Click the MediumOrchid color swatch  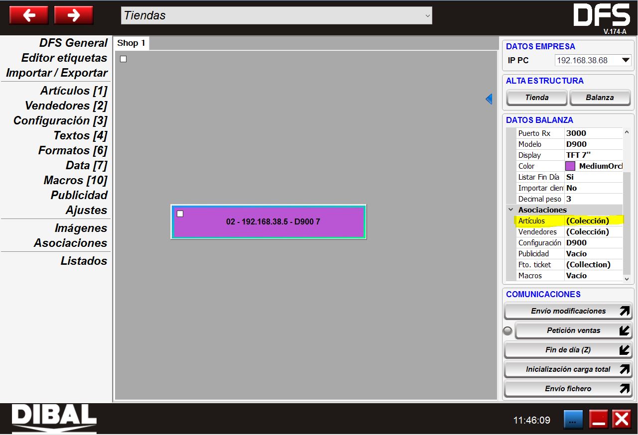[x=570, y=166]
